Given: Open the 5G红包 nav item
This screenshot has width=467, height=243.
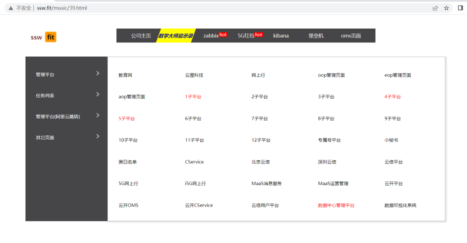Looking at the screenshot, I should 246,36.
